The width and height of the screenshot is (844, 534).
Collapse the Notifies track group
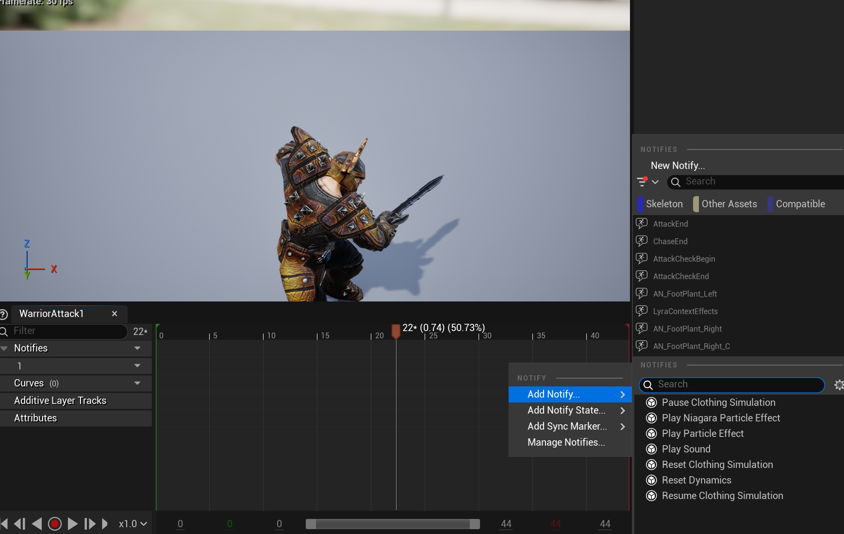click(x=4, y=348)
